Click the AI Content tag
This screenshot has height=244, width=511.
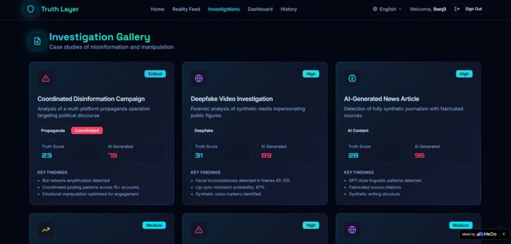(x=358, y=131)
